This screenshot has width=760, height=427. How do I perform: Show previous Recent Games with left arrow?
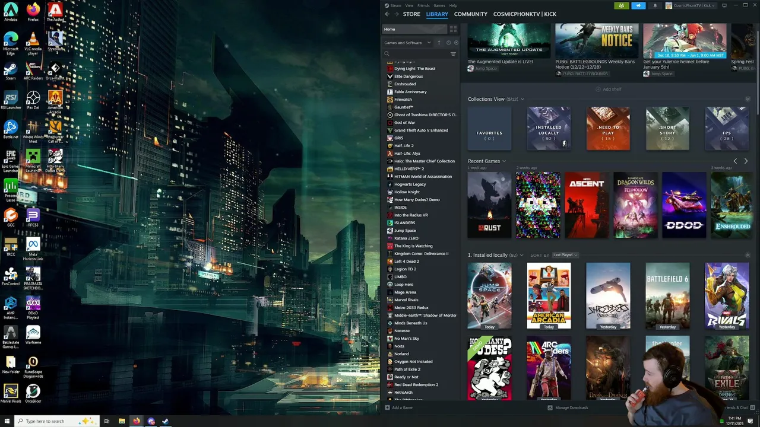coord(735,161)
